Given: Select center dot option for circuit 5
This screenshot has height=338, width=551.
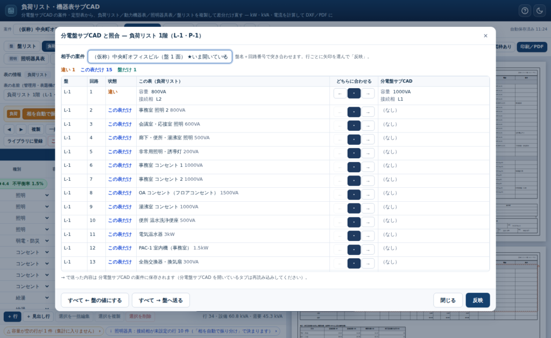Looking at the screenshot, I should click(354, 153).
